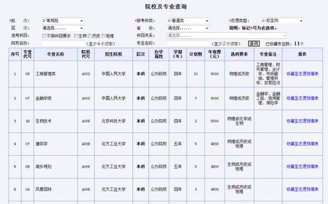Image resolution: width=328 pixels, height=204 pixels.
Task: Click 收藏至志愿预填表 link for 金融学类
Action: [x=302, y=98]
